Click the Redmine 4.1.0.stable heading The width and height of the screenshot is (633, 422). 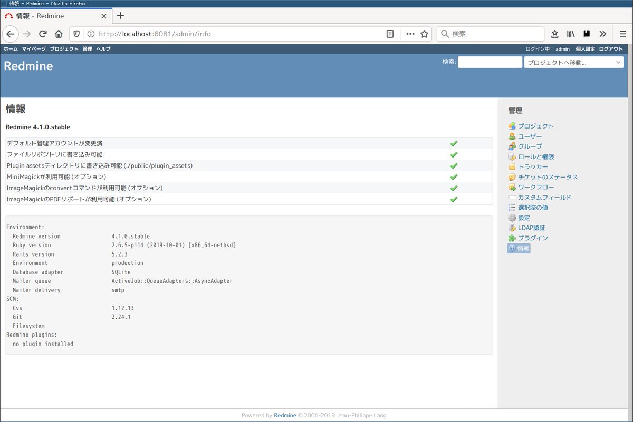coord(38,127)
